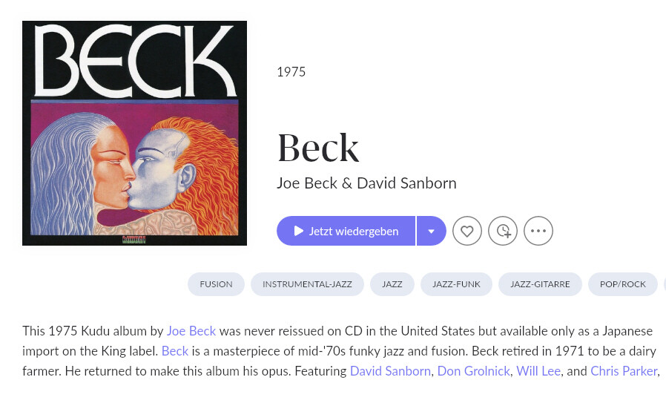Select the INSTRUMENTAL-JAZZ genre tag

point(307,284)
